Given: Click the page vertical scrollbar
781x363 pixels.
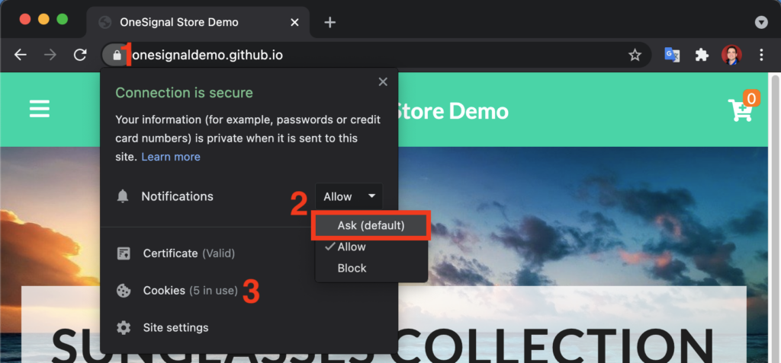Looking at the screenshot, I should (x=775, y=218).
